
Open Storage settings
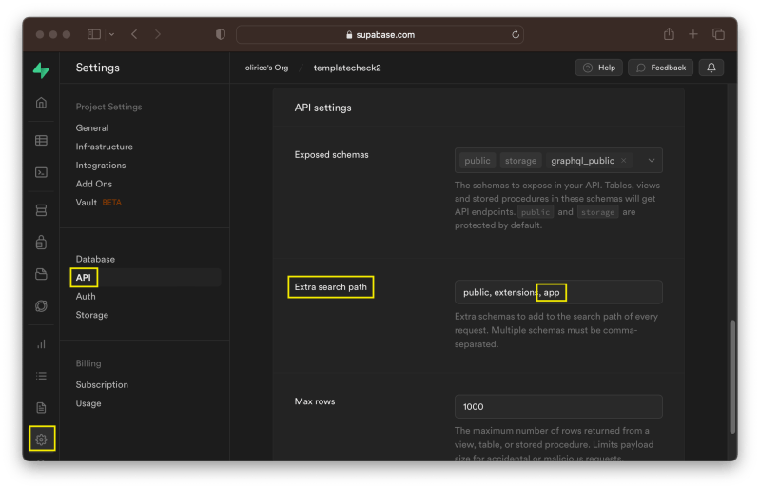pyautogui.click(x=92, y=315)
